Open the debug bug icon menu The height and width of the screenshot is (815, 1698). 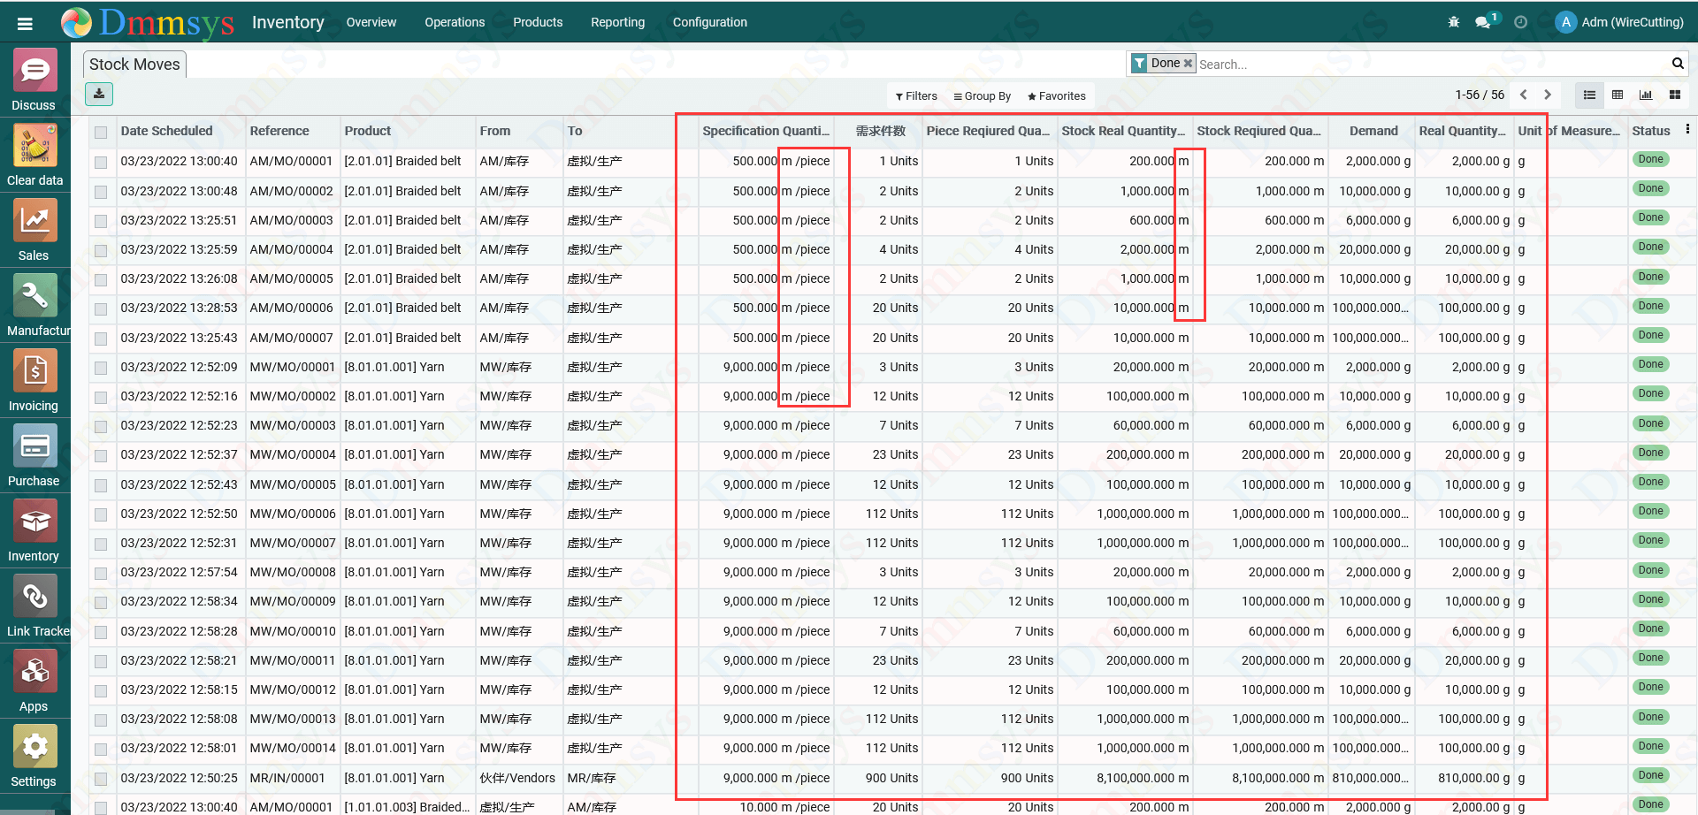pos(1453,22)
